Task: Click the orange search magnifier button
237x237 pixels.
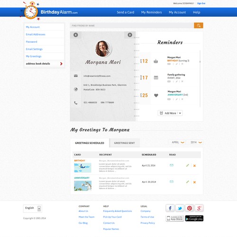Action: 199,26
